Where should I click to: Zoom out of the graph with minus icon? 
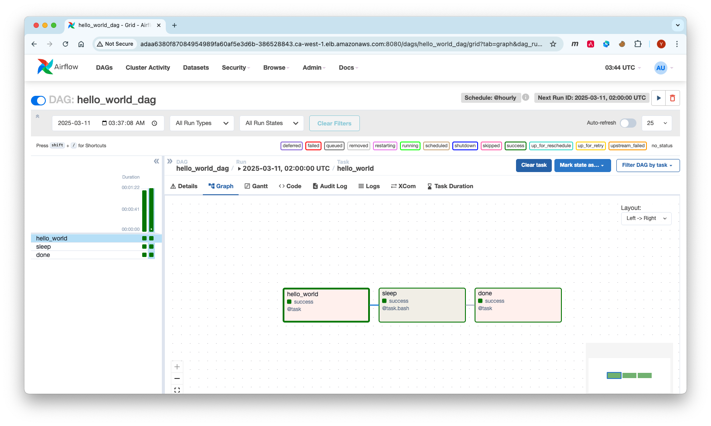[177, 379]
